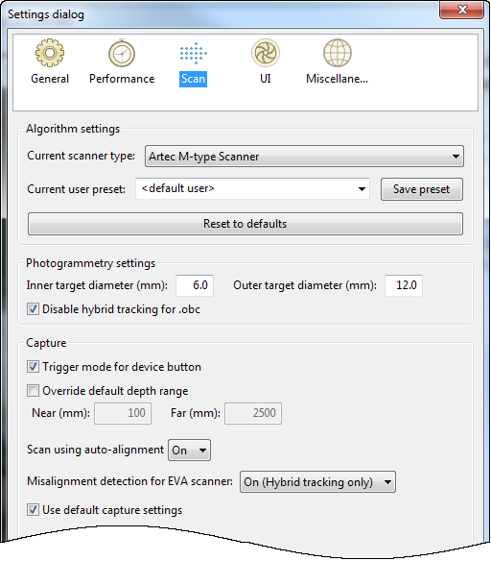The width and height of the screenshot is (491, 561).
Task: Expand Misalignment detection for EVA scanner dropdown
Action: (x=317, y=482)
